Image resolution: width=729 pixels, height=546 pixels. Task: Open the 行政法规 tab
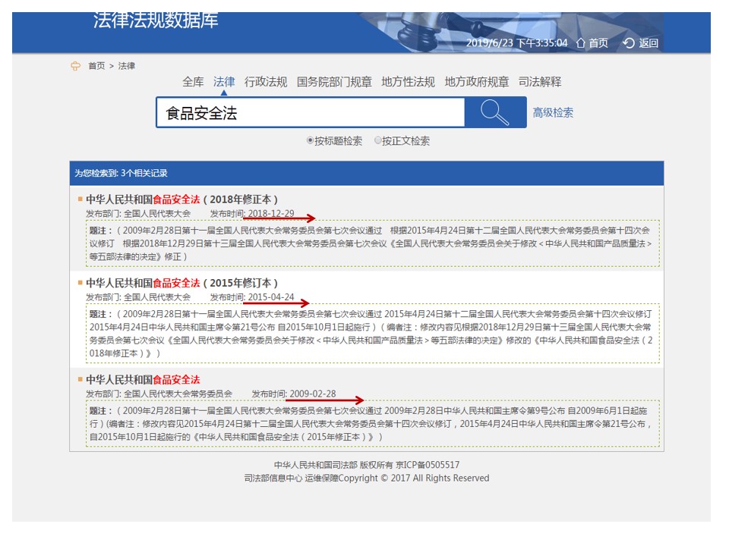266,82
